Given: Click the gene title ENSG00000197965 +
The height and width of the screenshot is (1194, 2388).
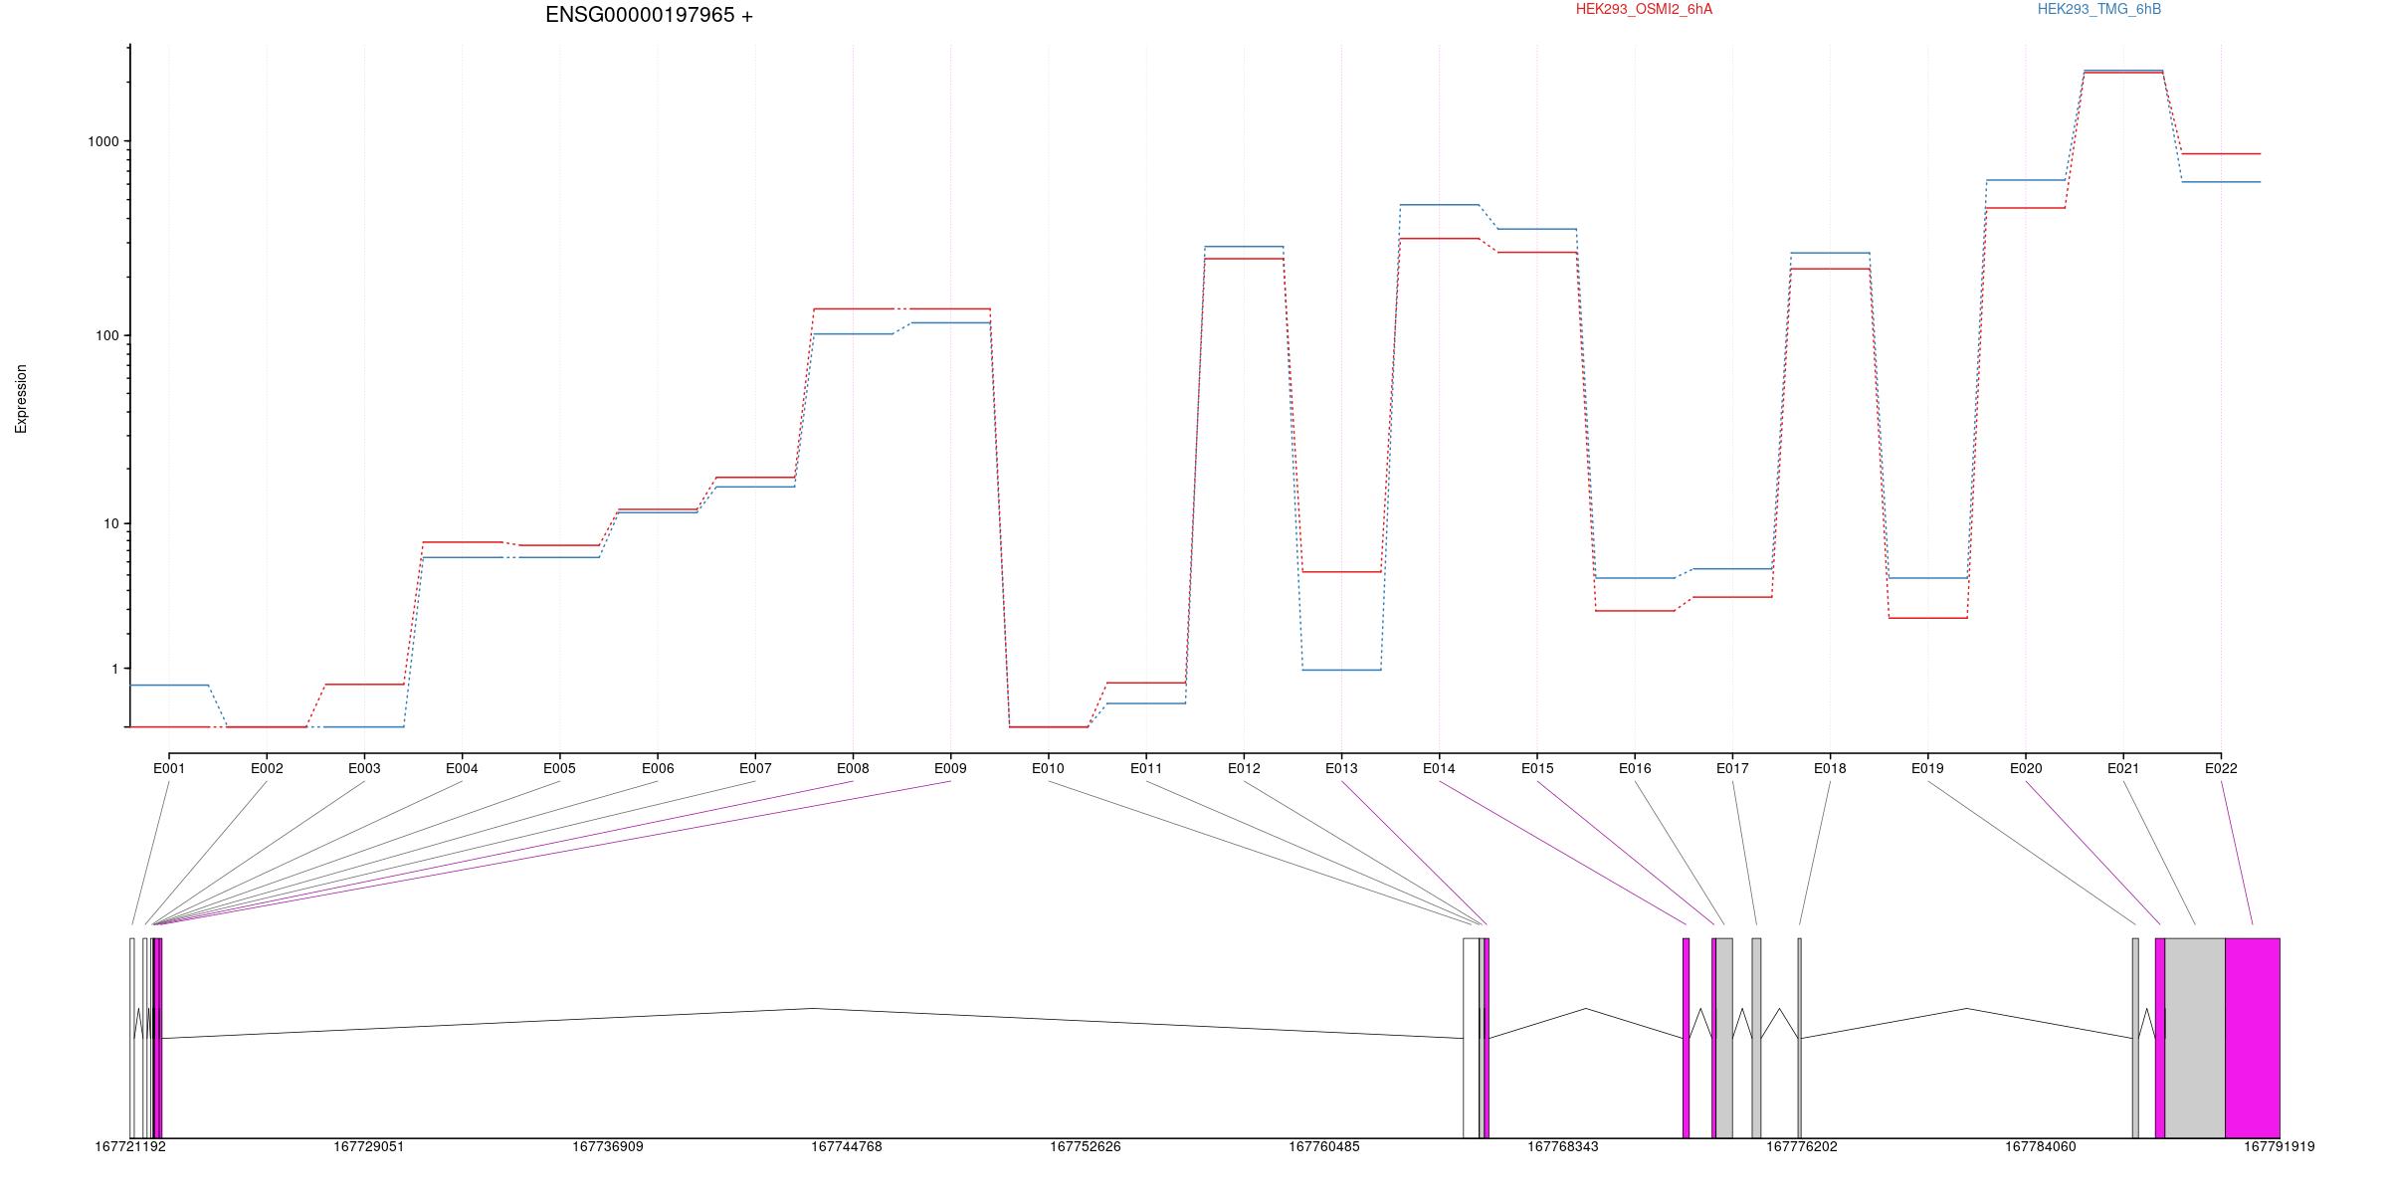Looking at the screenshot, I should 649,15.
